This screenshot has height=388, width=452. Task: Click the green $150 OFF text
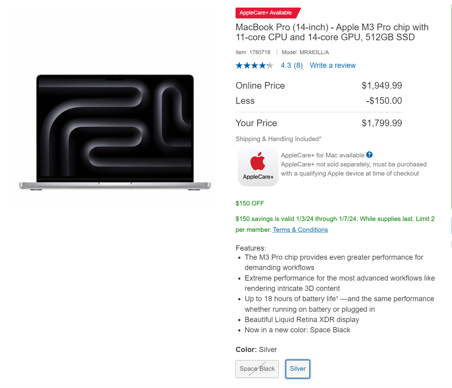[250, 203]
